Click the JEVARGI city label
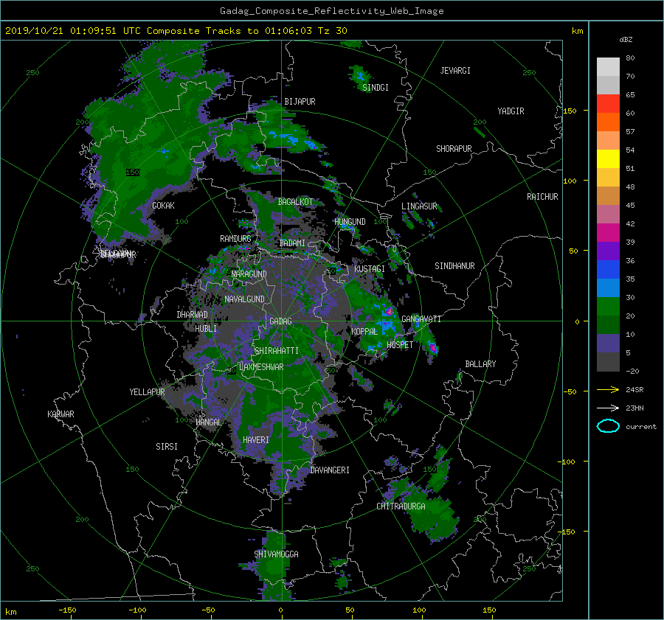664x620 pixels. click(455, 71)
